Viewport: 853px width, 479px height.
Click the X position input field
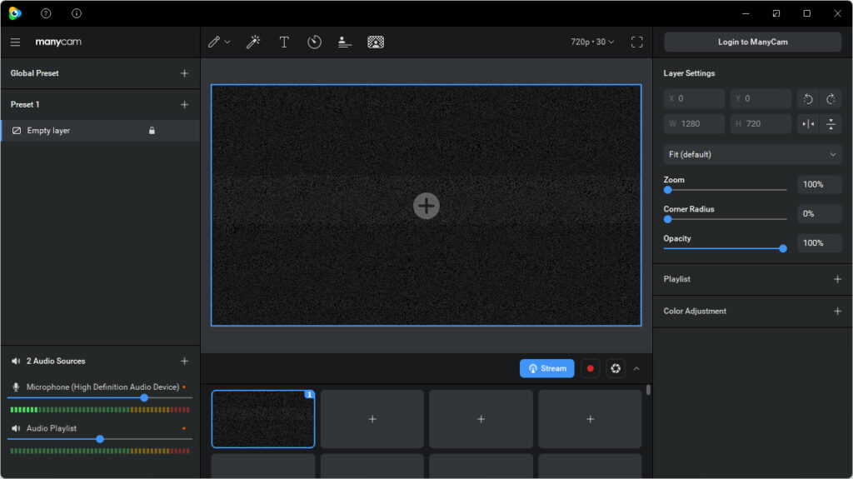[694, 98]
